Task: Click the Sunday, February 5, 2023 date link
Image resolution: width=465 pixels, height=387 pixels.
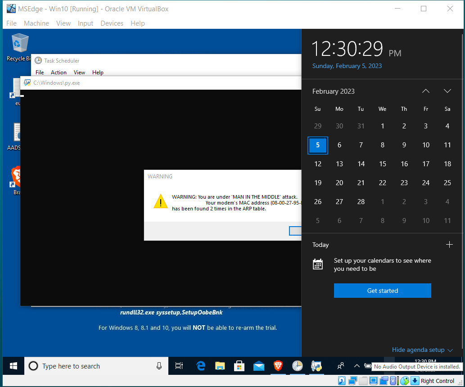Action: (x=347, y=66)
